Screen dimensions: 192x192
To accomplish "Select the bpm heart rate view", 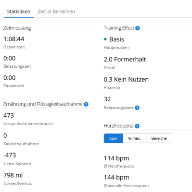I will (114, 138).
